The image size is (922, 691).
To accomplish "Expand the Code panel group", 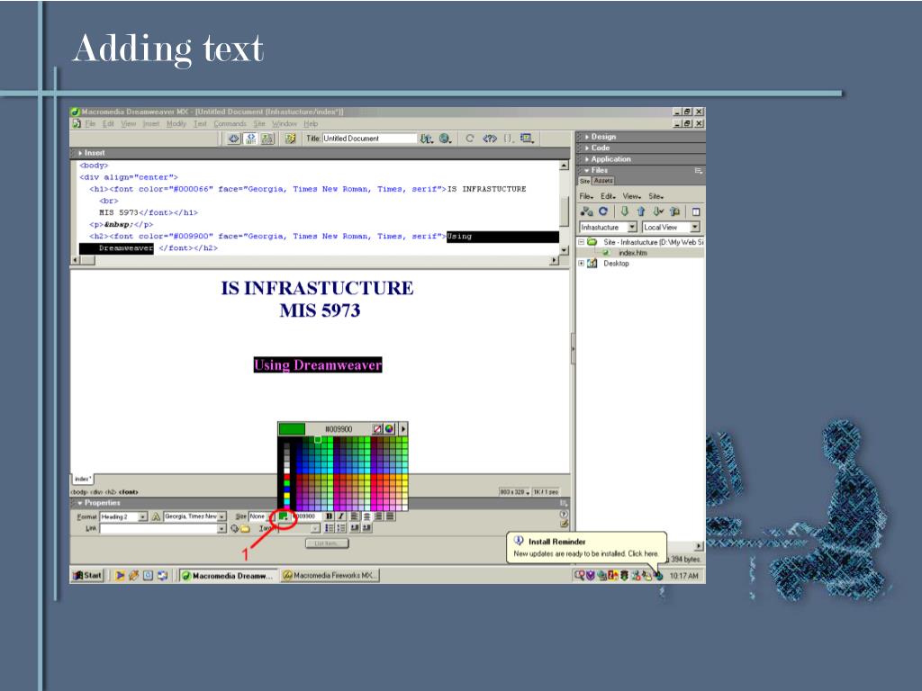I will tap(598, 148).
